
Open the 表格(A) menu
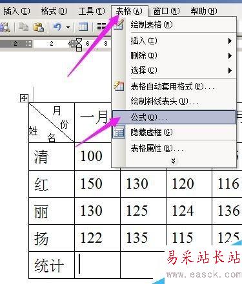tap(129, 11)
